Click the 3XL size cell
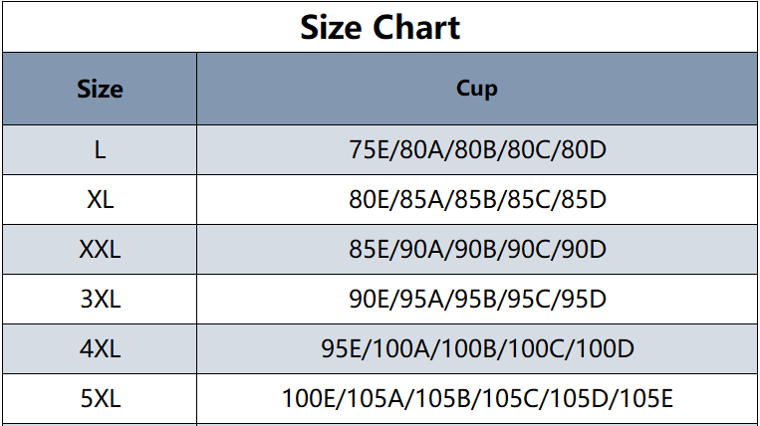Screen dimensions: 760x426 point(100,300)
